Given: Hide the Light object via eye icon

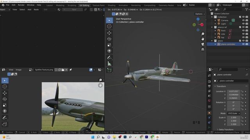Looking at the screenshot, I should click(243, 24).
